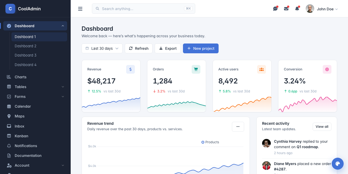The height and width of the screenshot is (174, 348).
Task: Open the mail envelope icon
Action: (286, 9)
